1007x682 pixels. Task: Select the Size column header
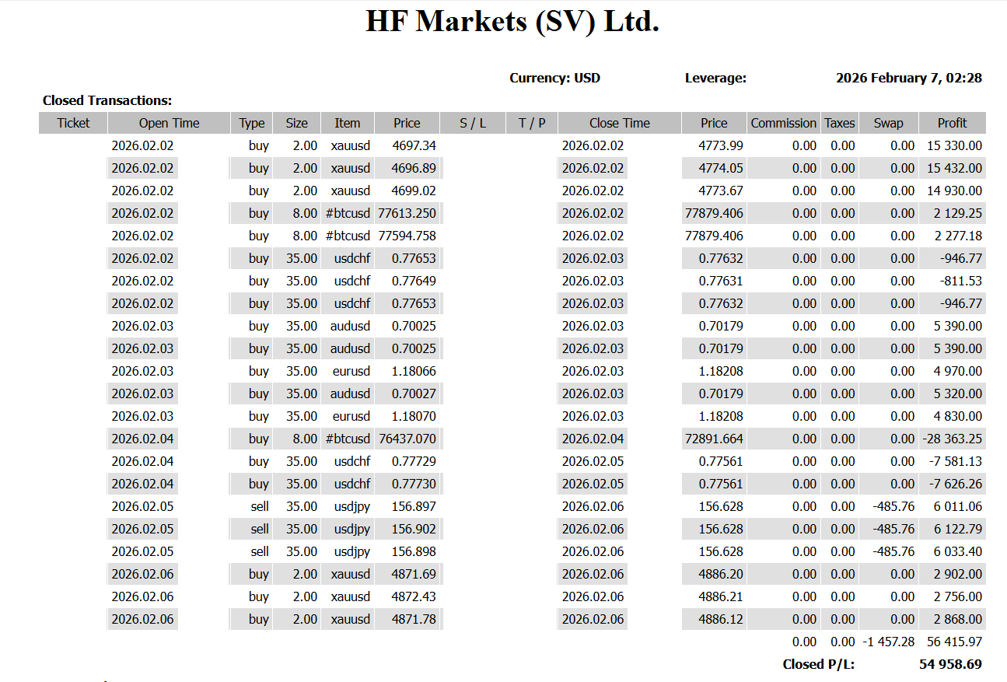[296, 123]
